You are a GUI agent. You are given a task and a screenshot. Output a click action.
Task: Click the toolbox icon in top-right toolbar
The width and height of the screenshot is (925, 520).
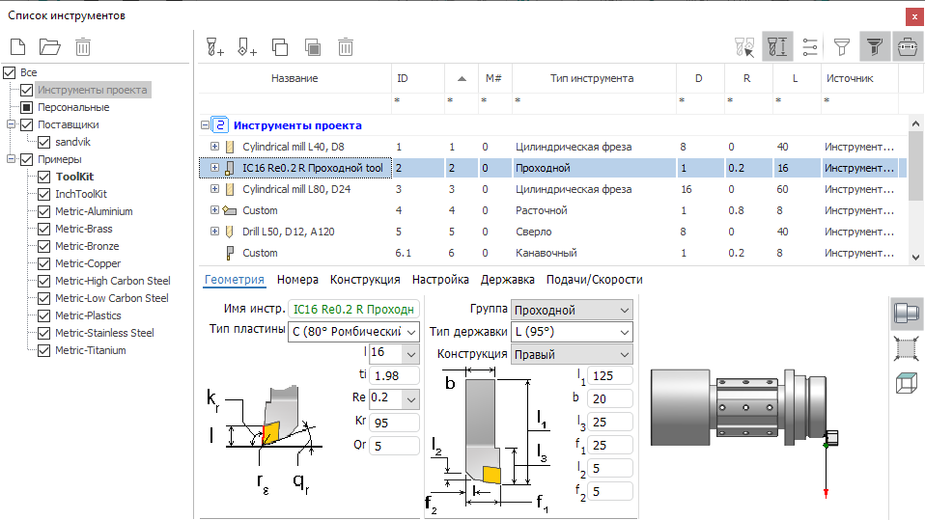pyautogui.click(x=907, y=46)
